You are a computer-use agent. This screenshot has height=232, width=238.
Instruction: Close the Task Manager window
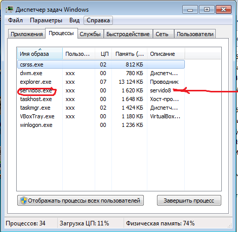223,9
